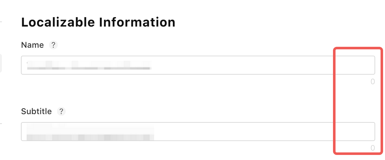Click the help icon next to Name

(53, 45)
